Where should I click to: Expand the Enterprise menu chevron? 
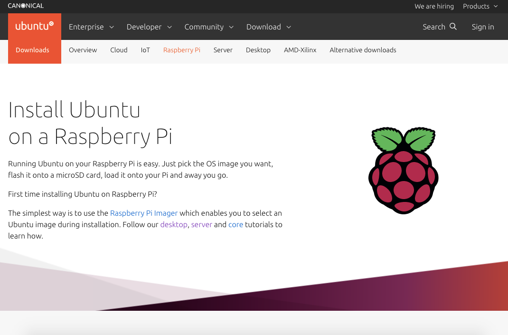tap(112, 27)
